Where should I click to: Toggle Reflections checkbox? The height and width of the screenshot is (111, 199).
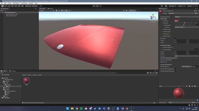tap(175, 62)
